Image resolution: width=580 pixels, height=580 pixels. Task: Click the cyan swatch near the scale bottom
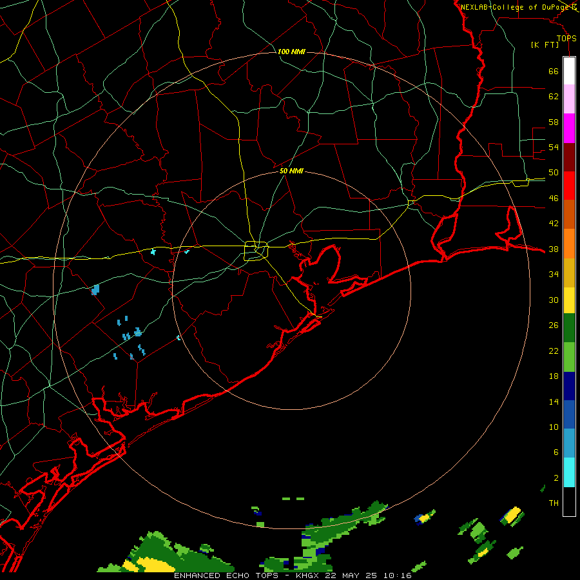569,472
